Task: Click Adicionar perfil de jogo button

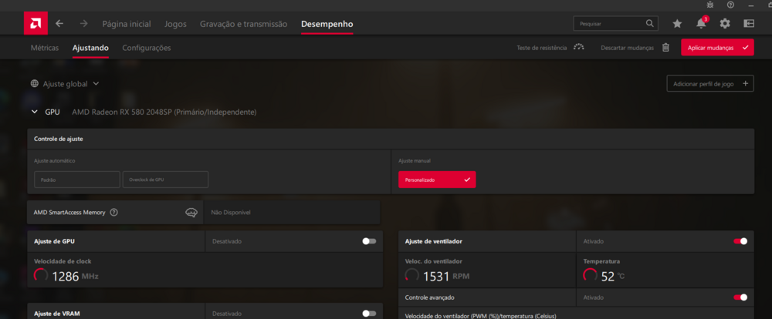Action: click(x=710, y=83)
